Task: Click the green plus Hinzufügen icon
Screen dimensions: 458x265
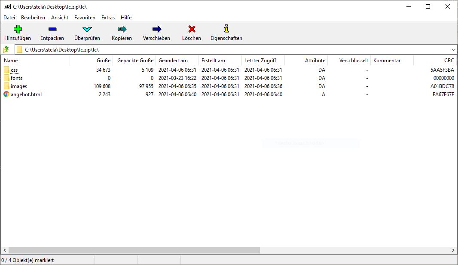Action: point(18,29)
